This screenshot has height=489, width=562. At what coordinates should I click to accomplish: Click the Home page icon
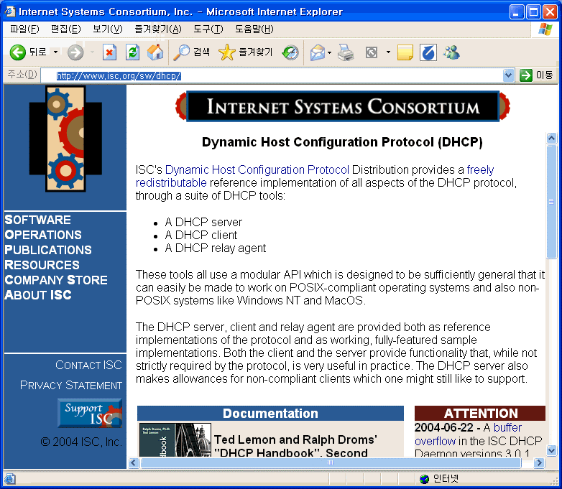155,52
